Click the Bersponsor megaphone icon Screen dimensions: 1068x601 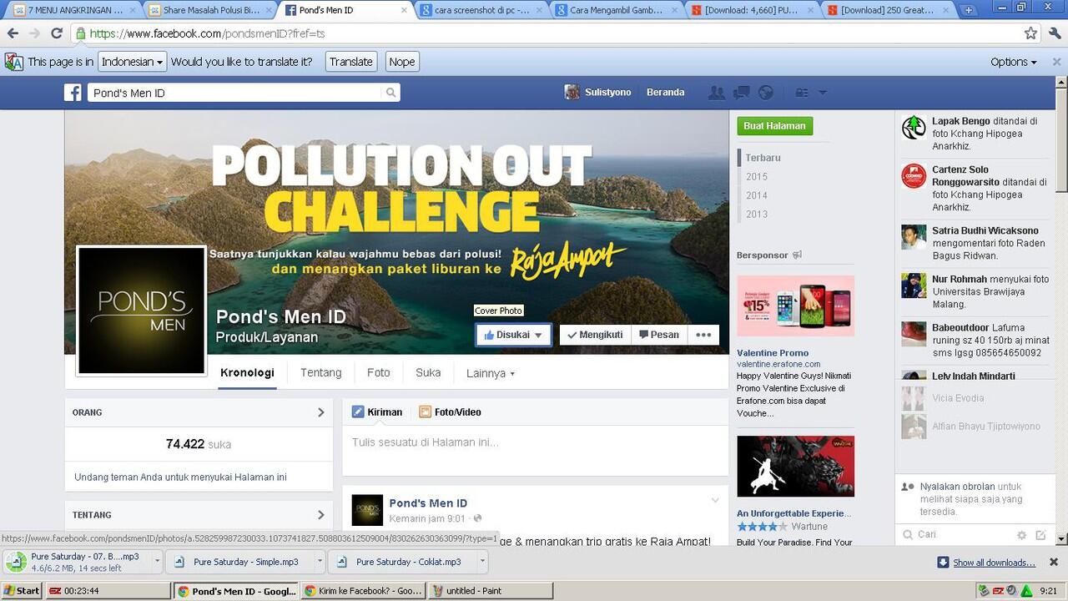(x=797, y=255)
